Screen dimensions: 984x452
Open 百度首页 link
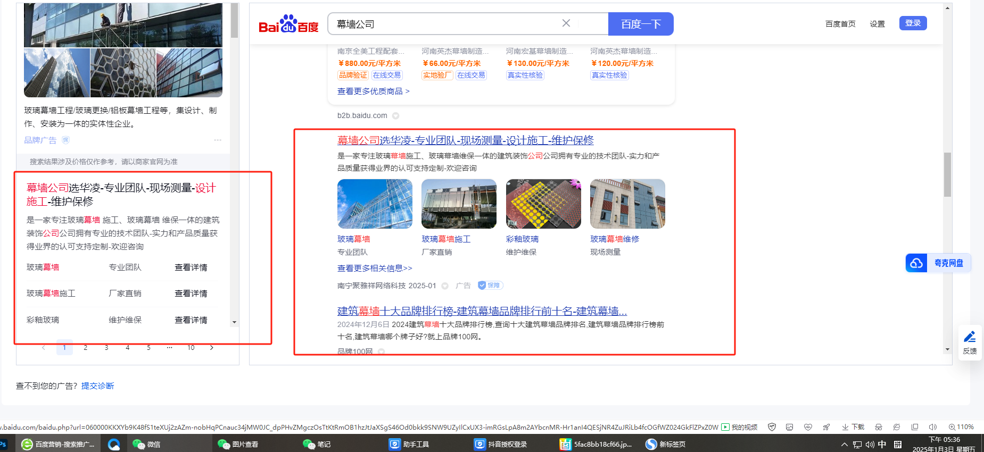coord(840,24)
